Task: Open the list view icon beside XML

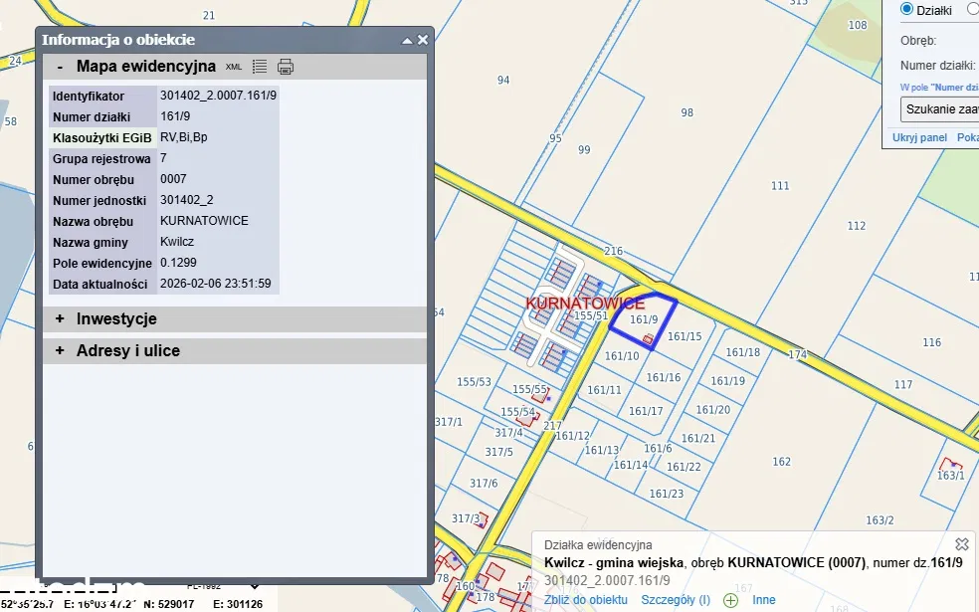Action: [260, 67]
